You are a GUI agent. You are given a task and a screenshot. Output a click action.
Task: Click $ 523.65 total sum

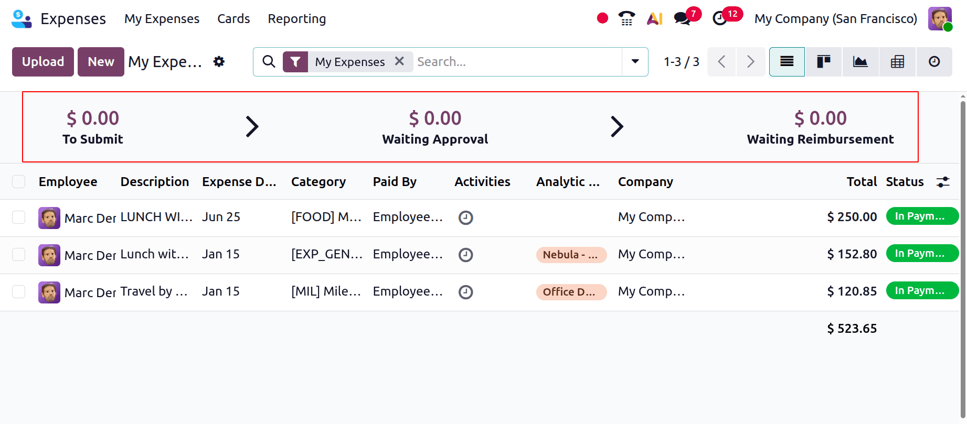[852, 329]
